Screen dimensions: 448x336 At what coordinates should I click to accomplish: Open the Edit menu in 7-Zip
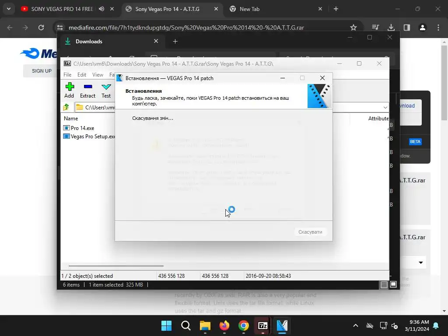82,74
